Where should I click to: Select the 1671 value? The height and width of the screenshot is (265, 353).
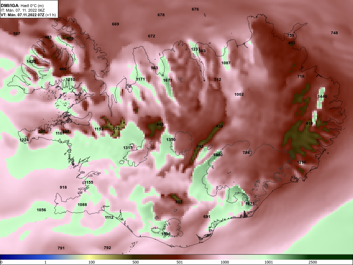pos(167,80)
